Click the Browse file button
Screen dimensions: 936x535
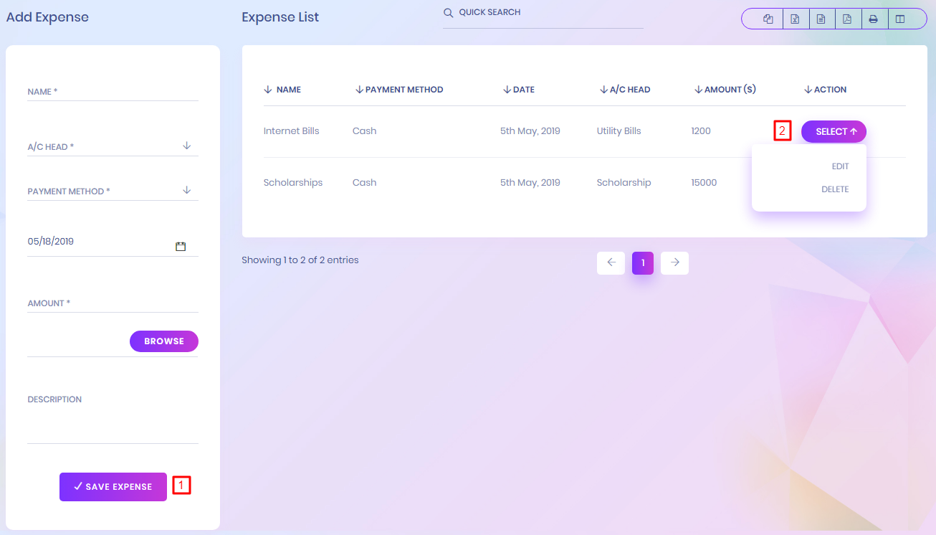click(x=163, y=341)
